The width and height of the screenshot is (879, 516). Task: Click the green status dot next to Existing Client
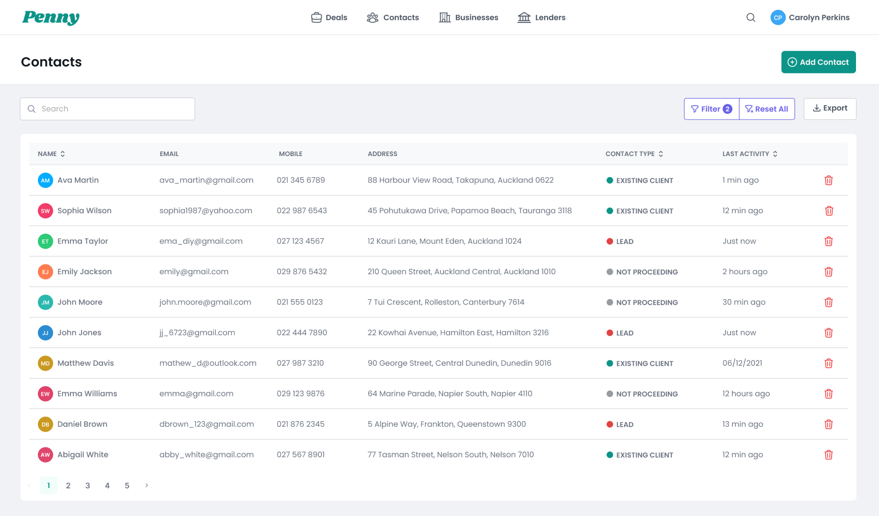click(x=610, y=180)
